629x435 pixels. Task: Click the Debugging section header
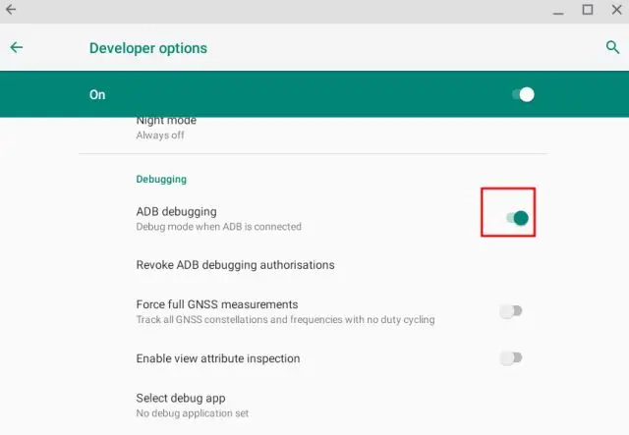point(161,180)
